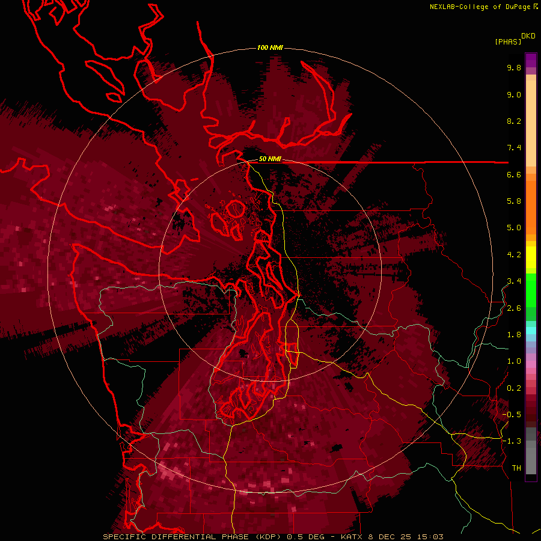Click the 9.8 legend value

514,67
